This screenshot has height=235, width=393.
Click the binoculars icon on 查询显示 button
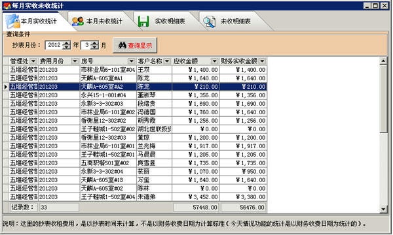(x=122, y=45)
